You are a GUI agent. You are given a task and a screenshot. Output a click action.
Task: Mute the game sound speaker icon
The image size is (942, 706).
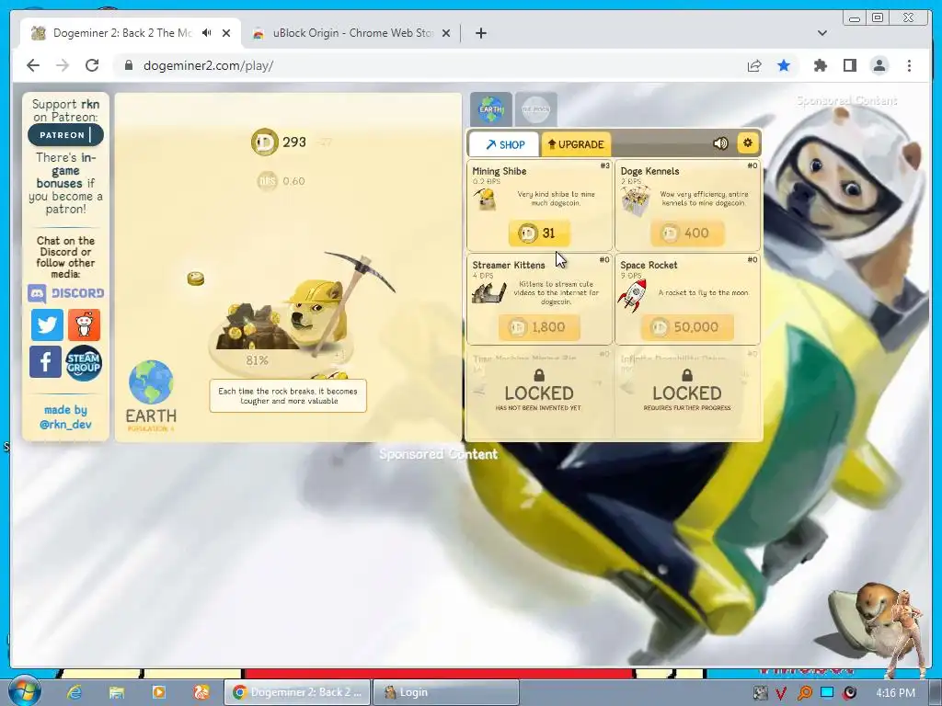[720, 142]
